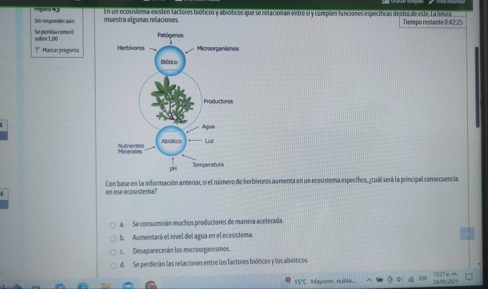Click the Marcar pregunta flag icon

[x=37, y=50]
